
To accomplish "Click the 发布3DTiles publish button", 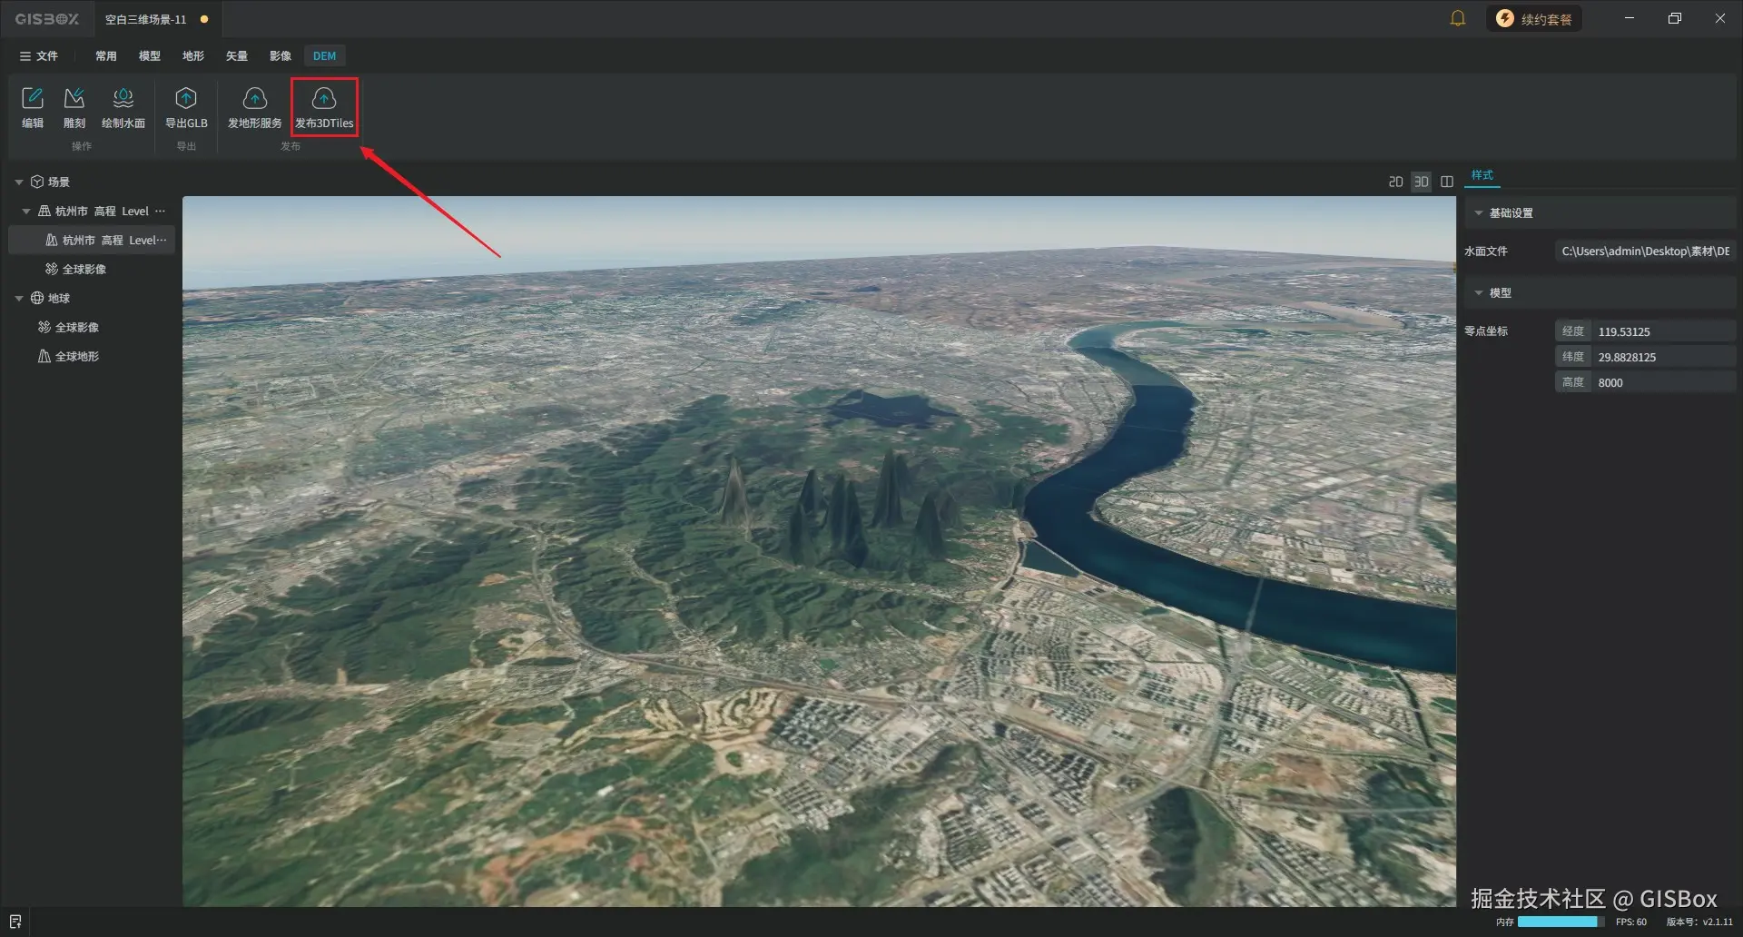I will point(324,108).
